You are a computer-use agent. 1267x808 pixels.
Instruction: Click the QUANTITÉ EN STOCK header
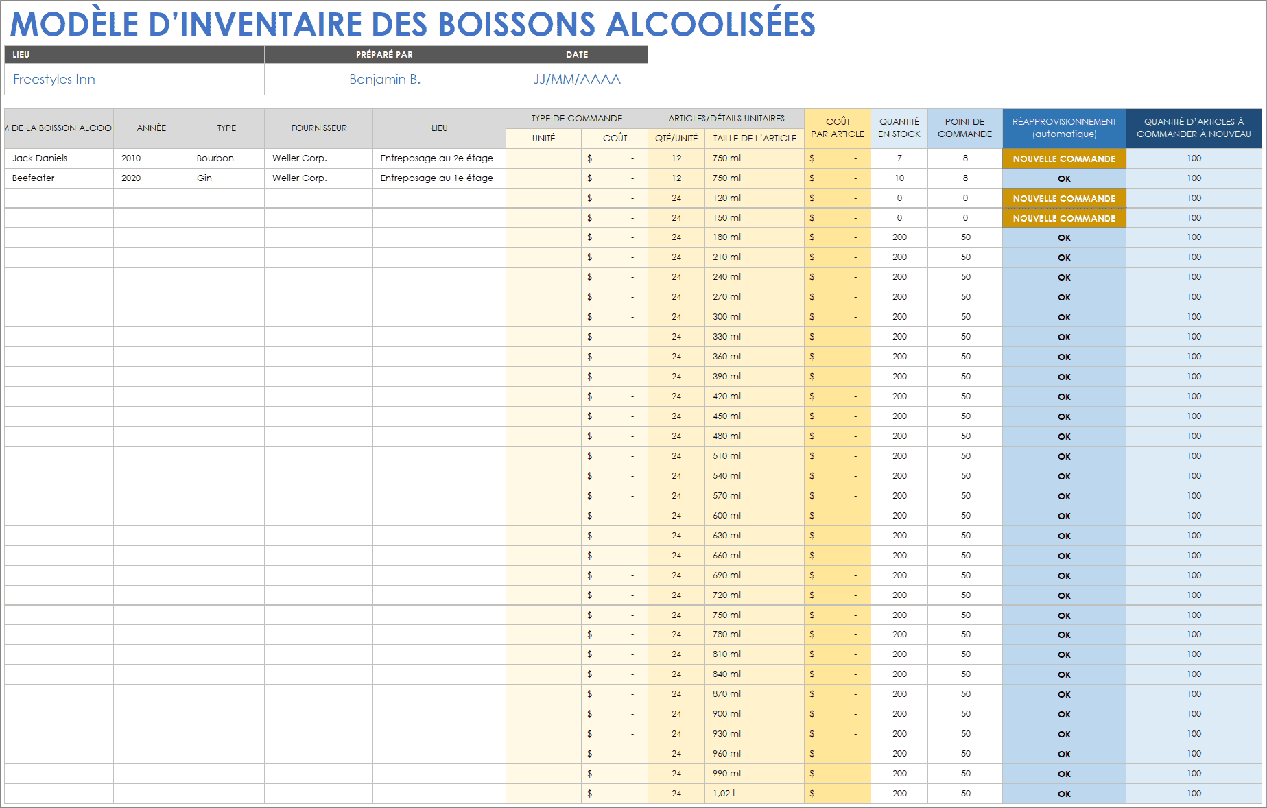(x=899, y=128)
